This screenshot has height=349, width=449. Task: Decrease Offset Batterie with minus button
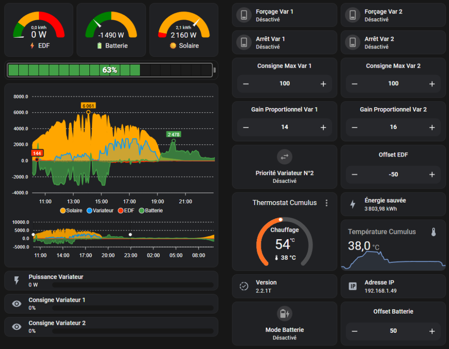click(x=354, y=332)
